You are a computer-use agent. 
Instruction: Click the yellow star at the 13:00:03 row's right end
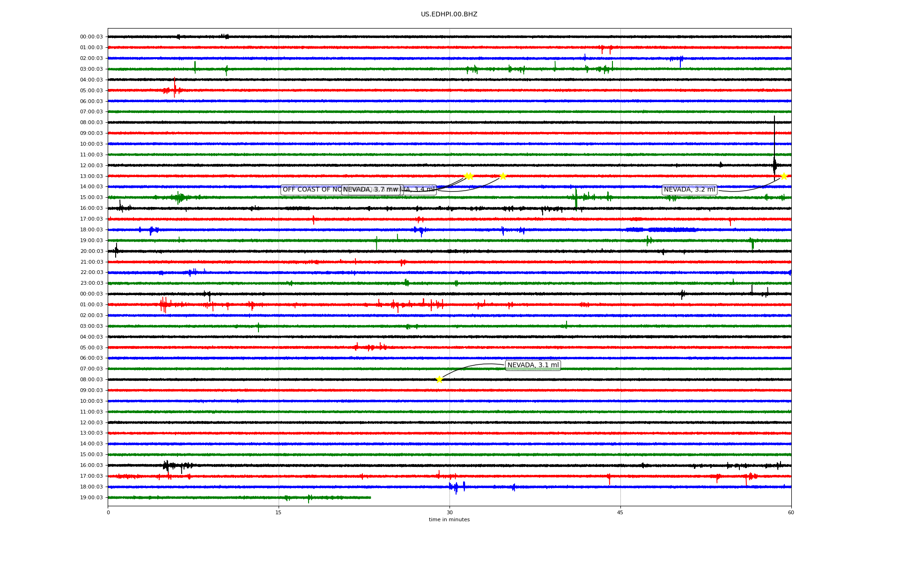[x=784, y=176]
